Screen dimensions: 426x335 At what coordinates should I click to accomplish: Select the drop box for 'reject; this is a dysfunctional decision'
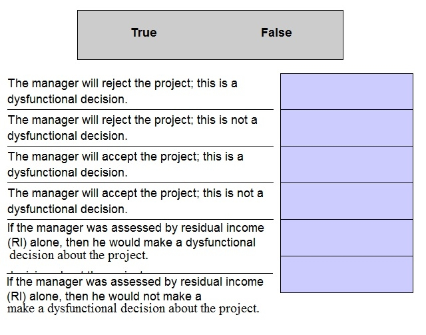(x=346, y=91)
